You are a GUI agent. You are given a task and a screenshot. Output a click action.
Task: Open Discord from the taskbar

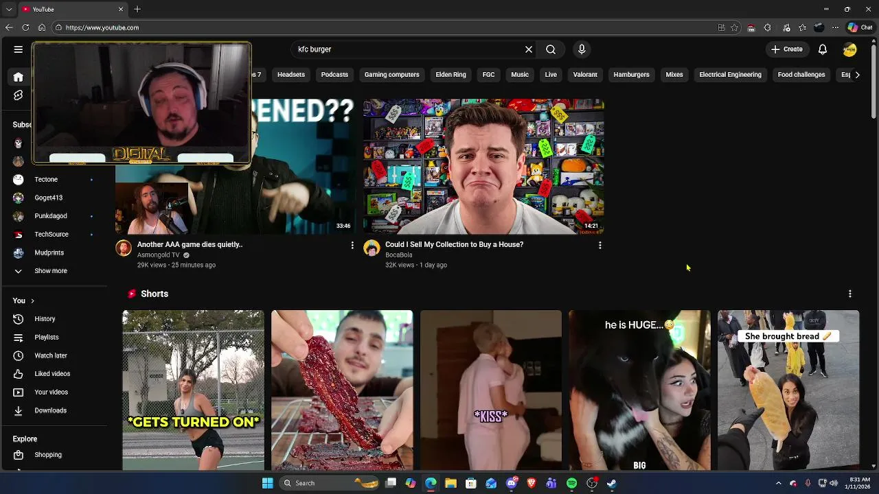[511, 483]
